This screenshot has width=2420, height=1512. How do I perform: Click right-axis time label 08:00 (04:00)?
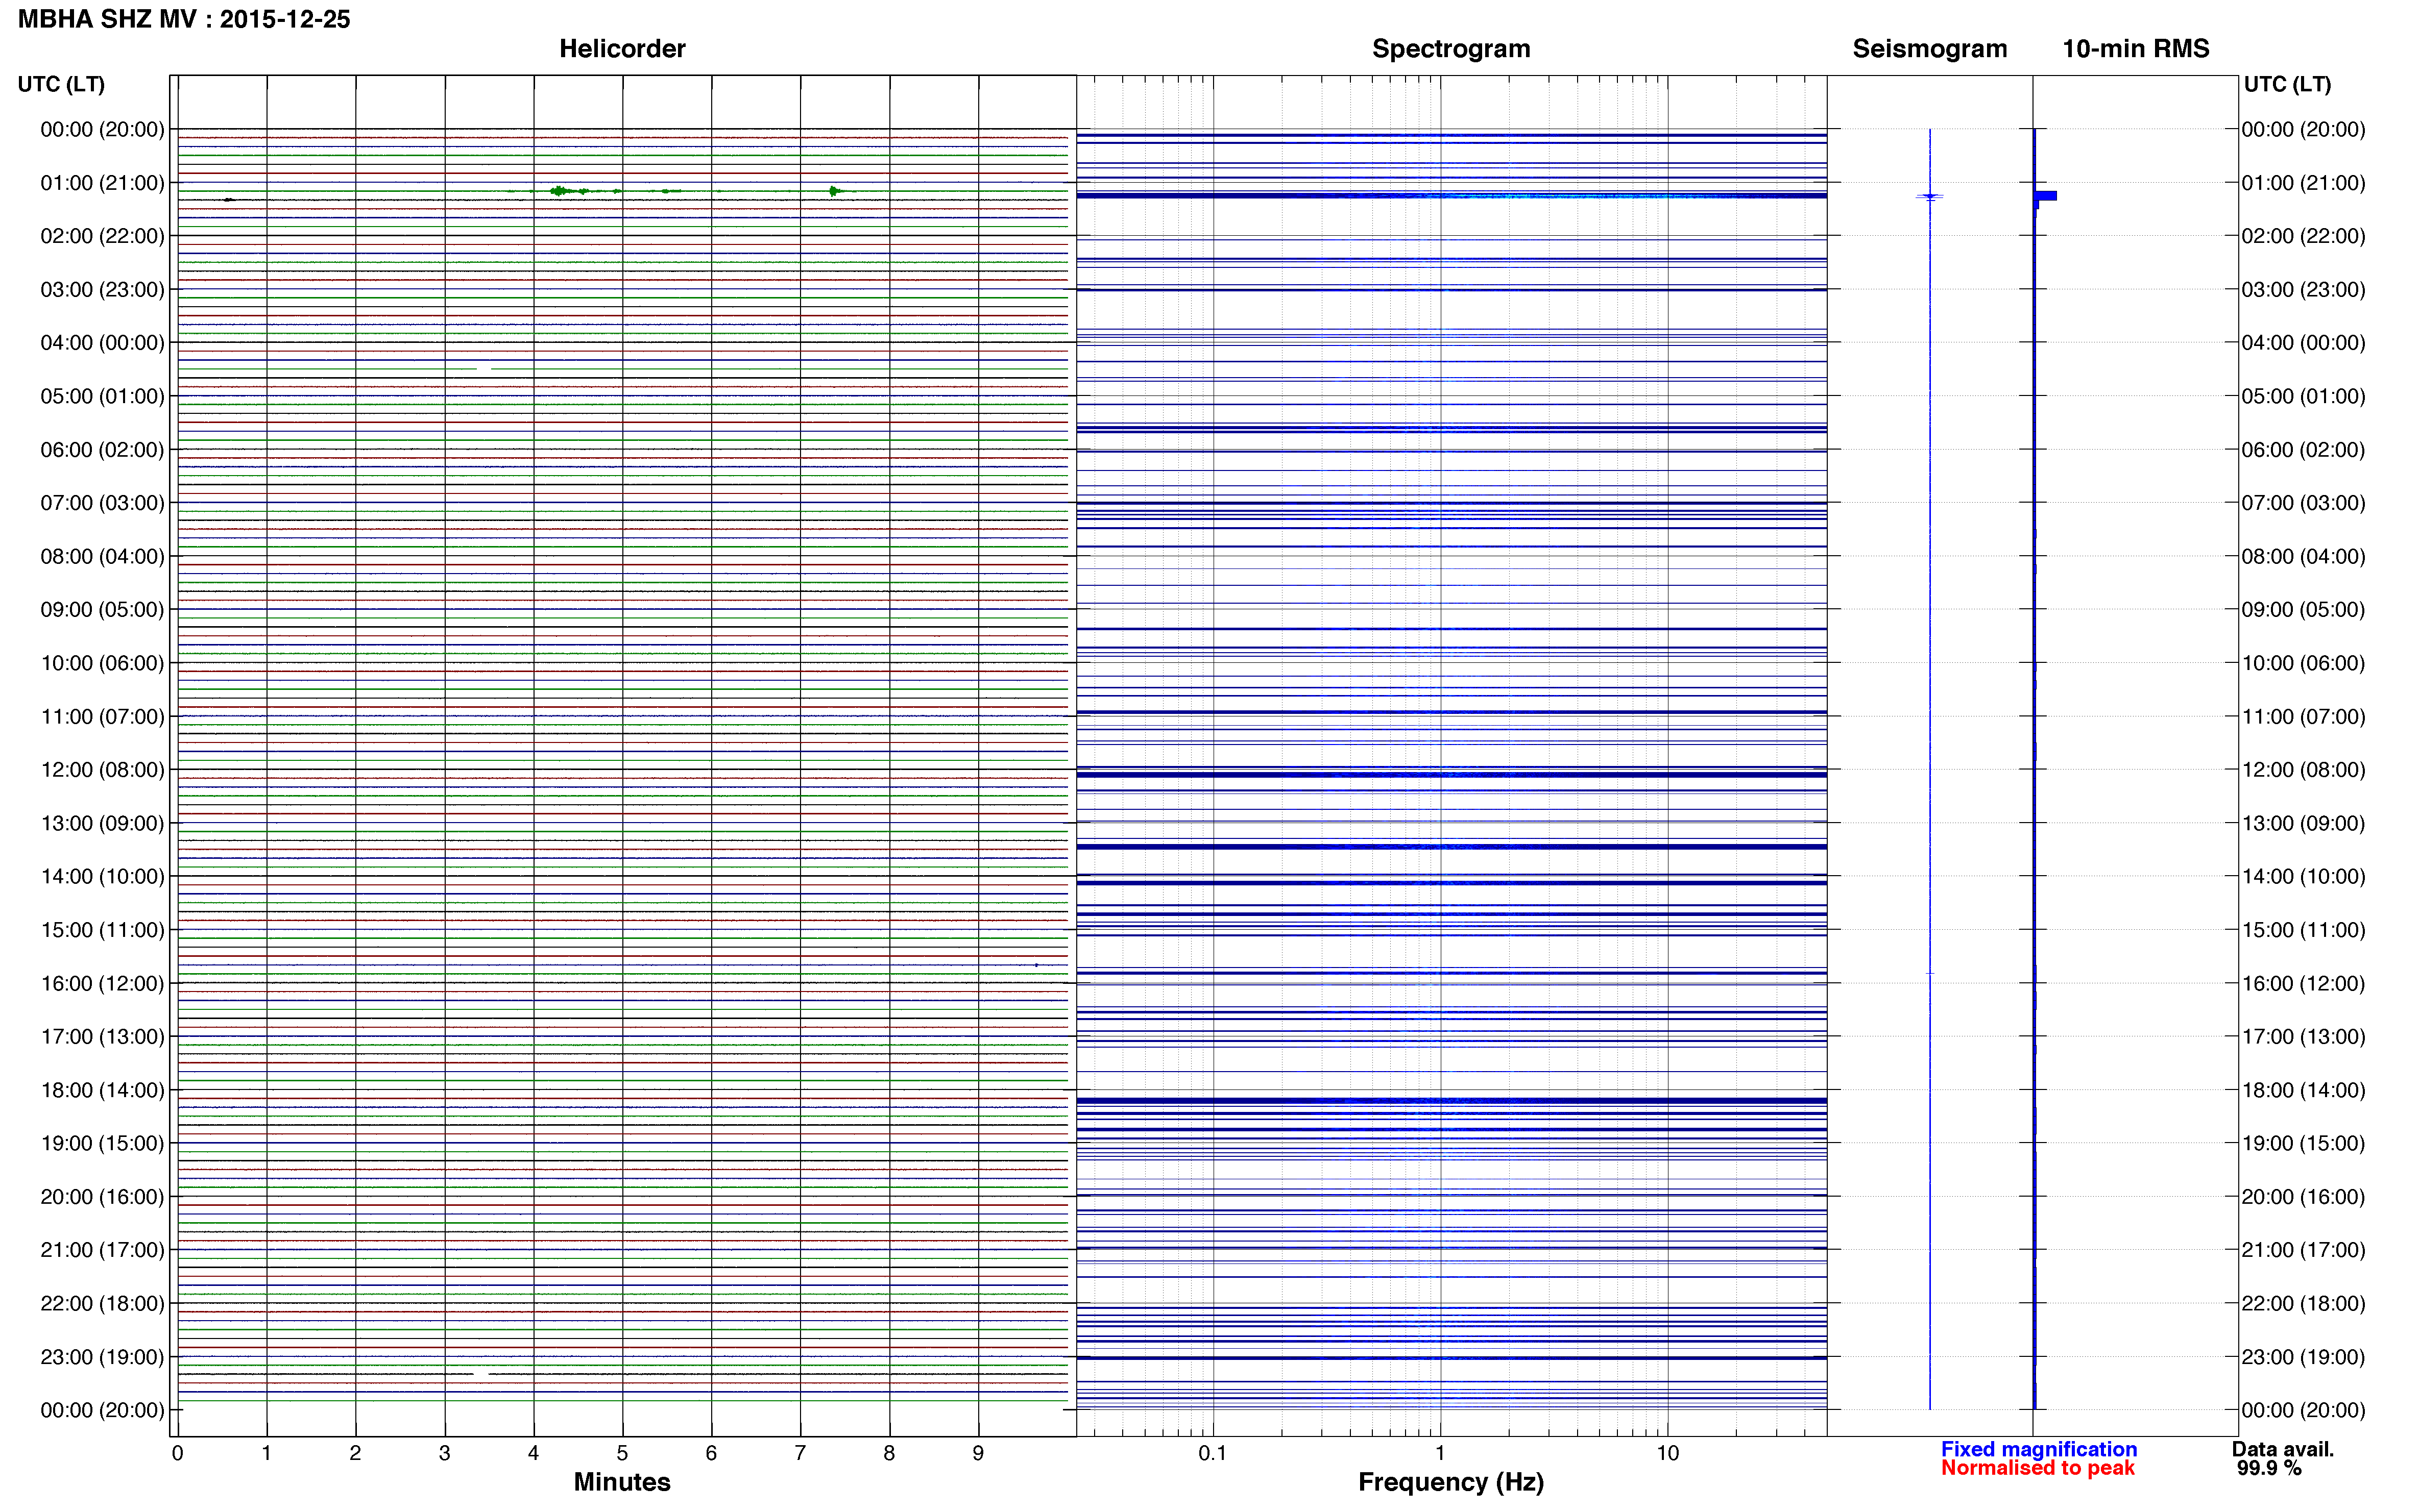click(2303, 556)
